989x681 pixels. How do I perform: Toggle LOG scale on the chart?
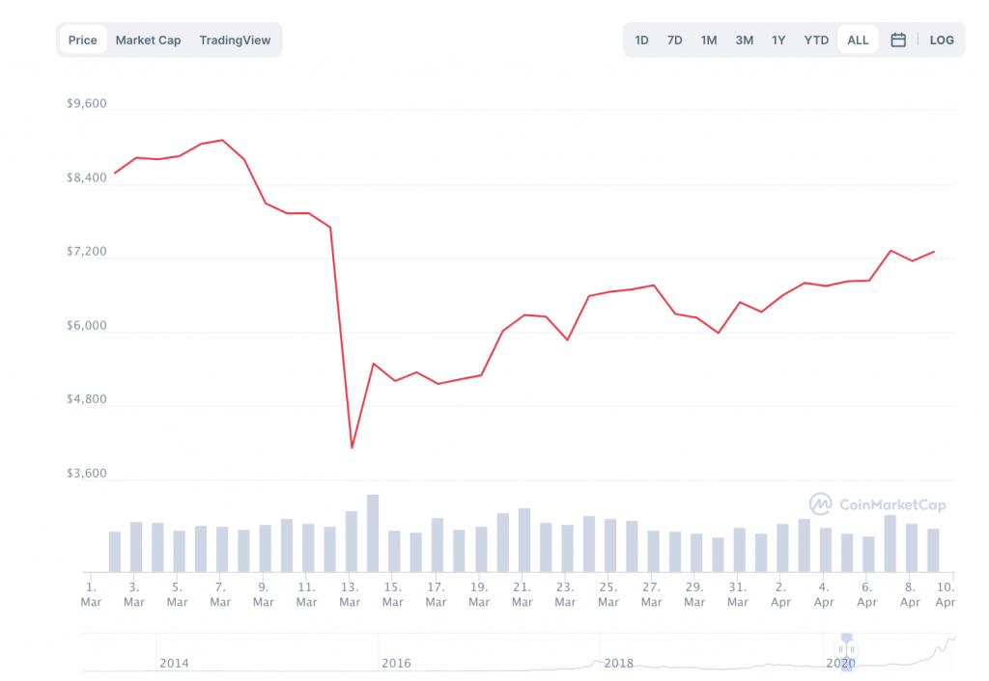[x=942, y=41]
